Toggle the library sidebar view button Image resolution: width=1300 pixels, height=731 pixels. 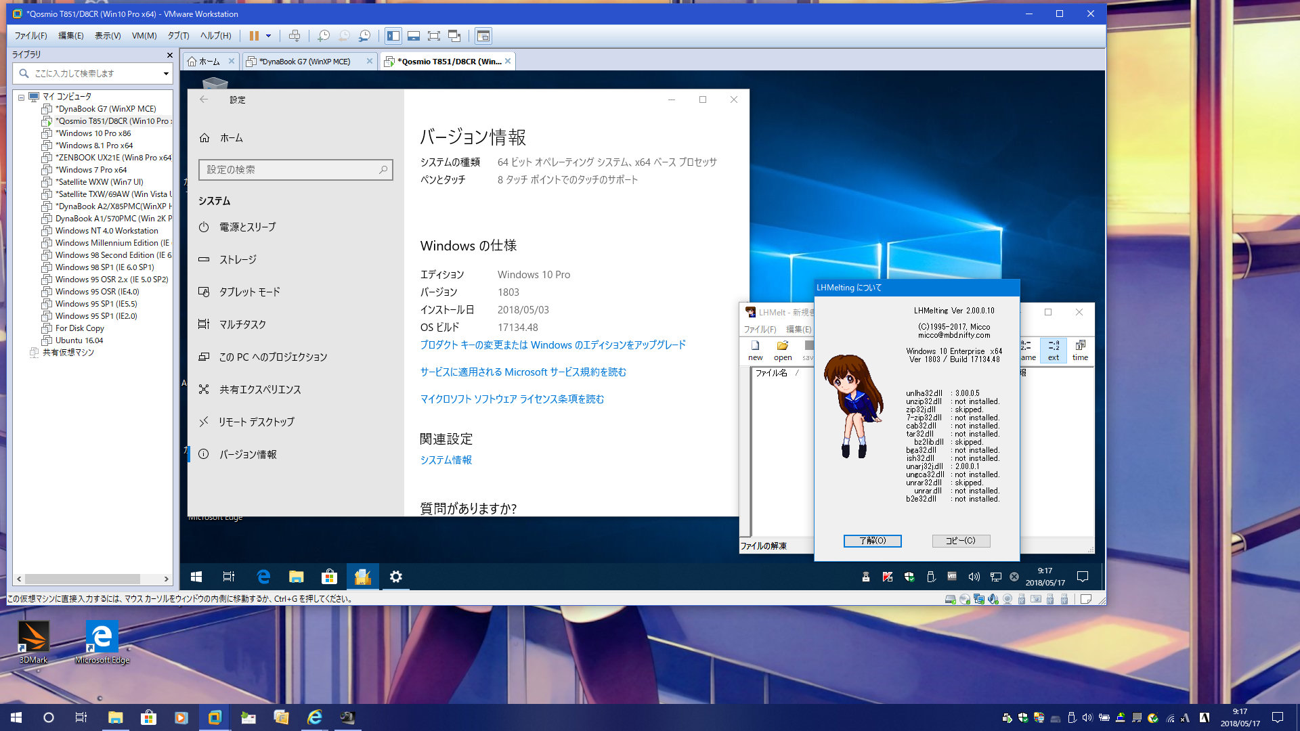click(393, 36)
